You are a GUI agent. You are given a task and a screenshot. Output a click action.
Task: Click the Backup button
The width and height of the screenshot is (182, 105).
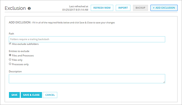click(140, 8)
